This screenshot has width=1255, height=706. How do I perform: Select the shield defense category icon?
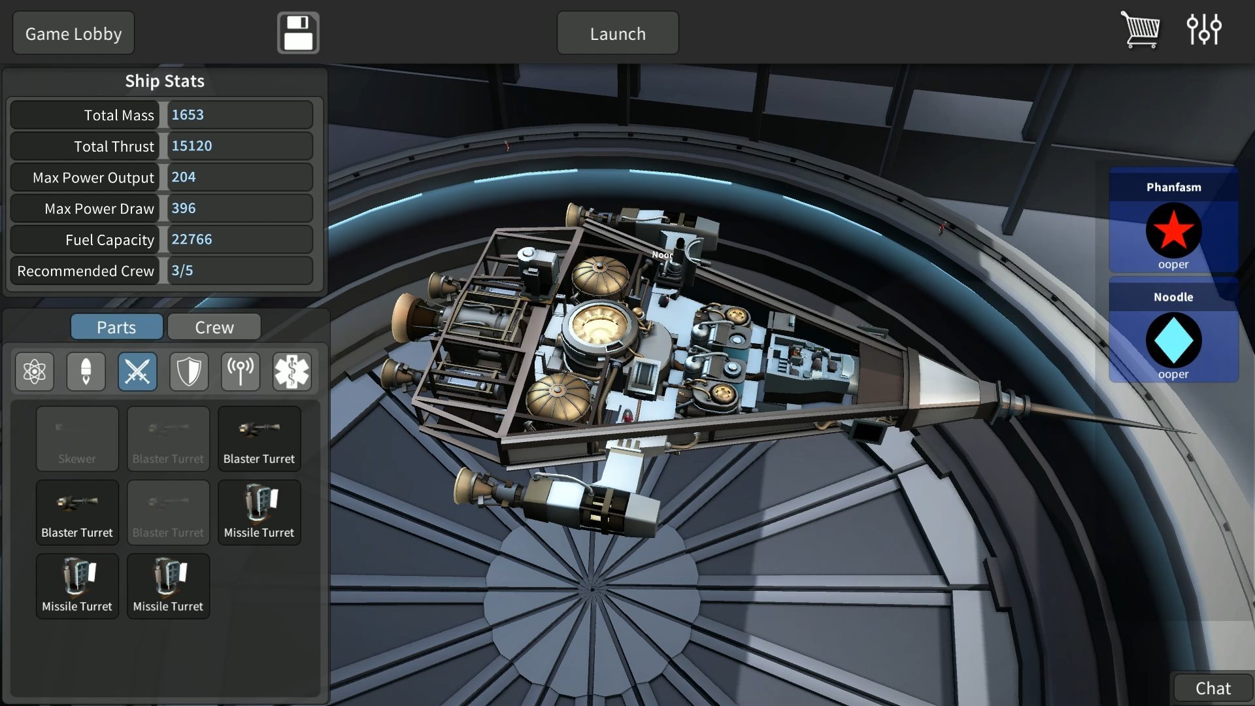coord(189,372)
